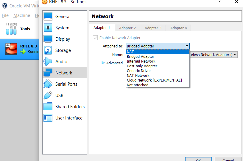The image size is (243, 161).
Task: Open the Shared Folders folder icon
Action: coord(48,106)
